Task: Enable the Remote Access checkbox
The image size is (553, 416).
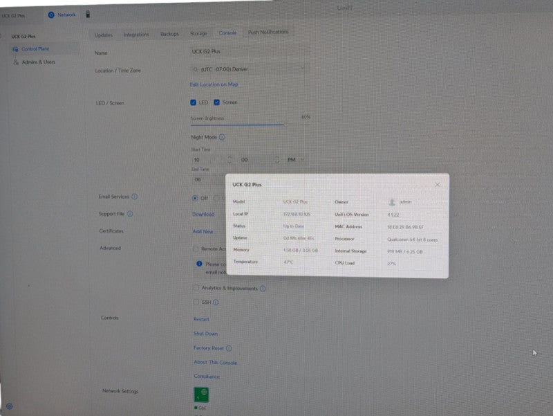Action: 196,249
